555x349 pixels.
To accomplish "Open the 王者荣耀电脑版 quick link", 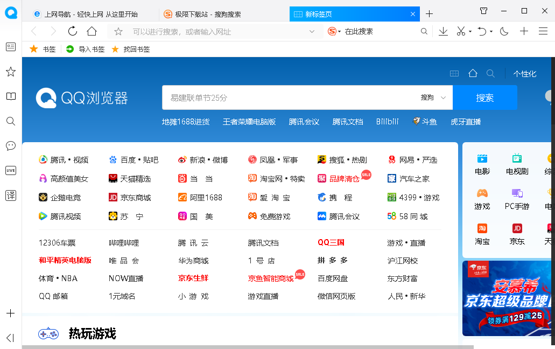I will [x=249, y=122].
